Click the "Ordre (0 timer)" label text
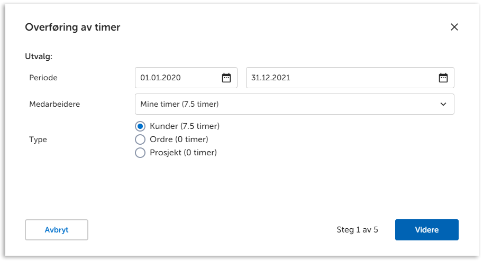This screenshot has height=261, width=483. [179, 139]
